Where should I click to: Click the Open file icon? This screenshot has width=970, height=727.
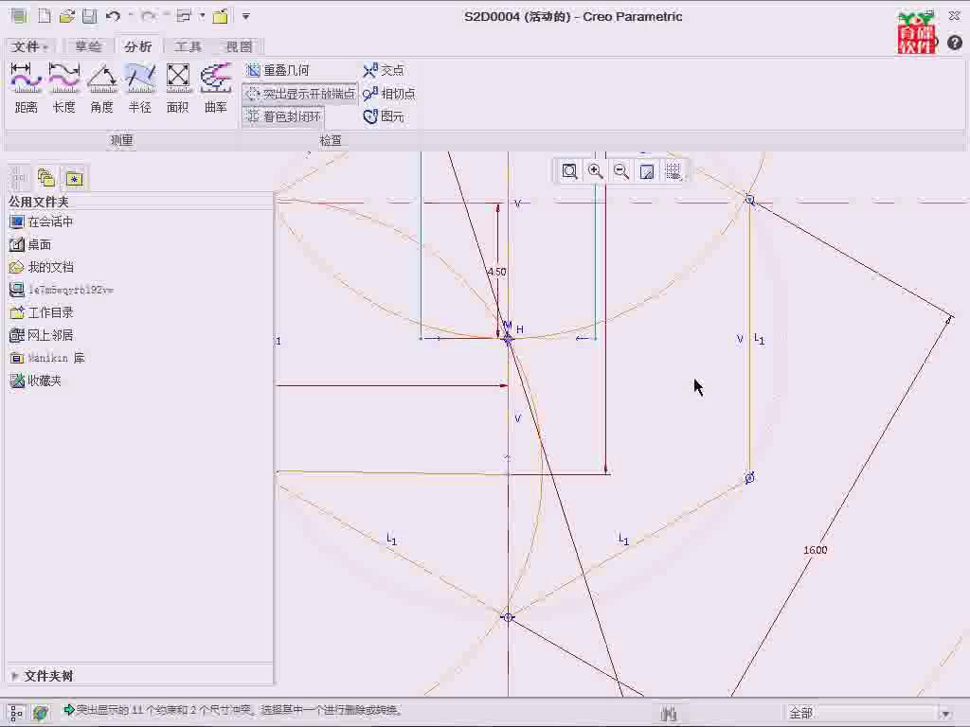tap(67, 16)
